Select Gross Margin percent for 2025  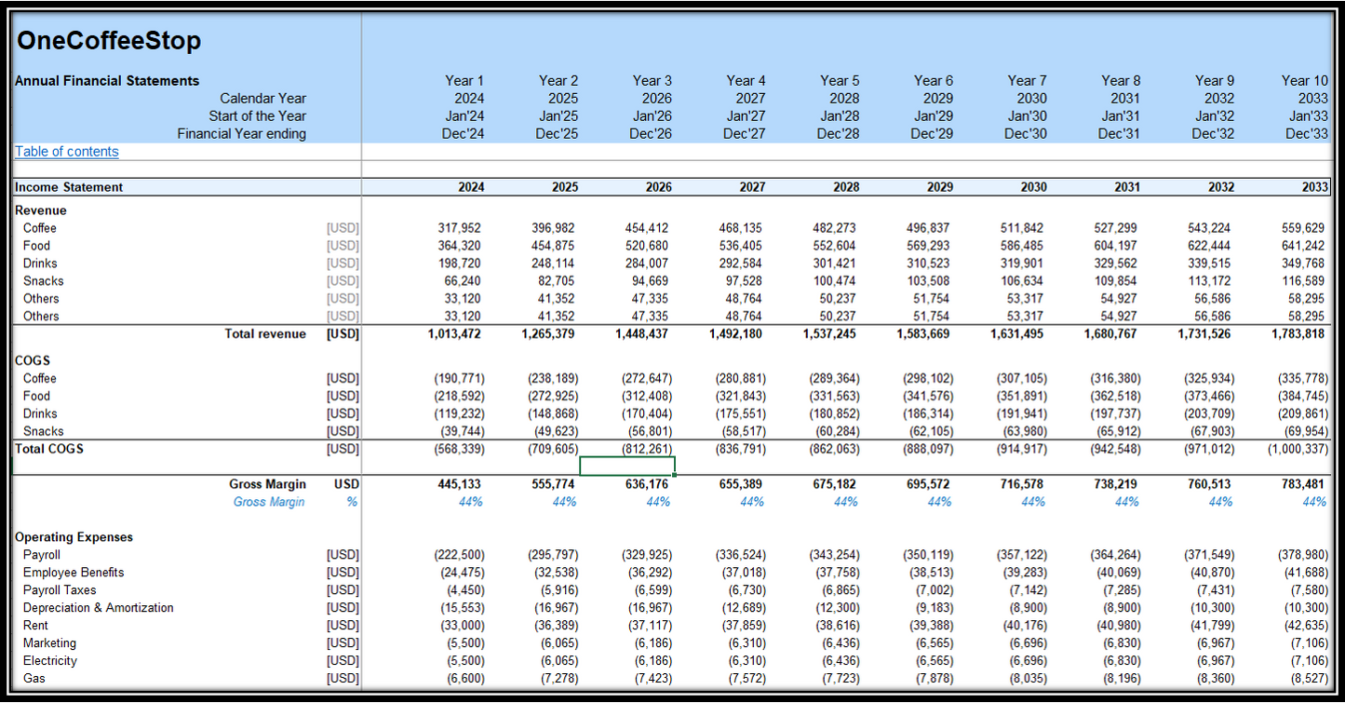[x=564, y=502]
